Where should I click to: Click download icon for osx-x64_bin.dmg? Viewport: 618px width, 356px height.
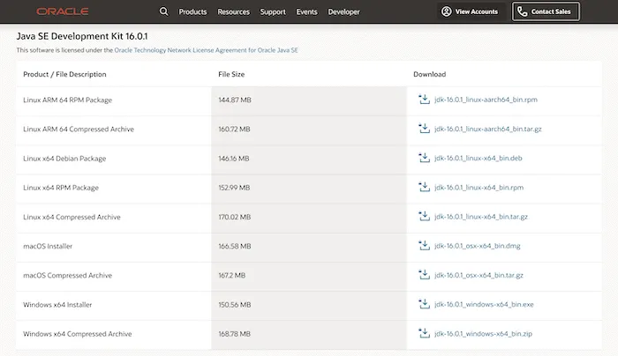424,246
